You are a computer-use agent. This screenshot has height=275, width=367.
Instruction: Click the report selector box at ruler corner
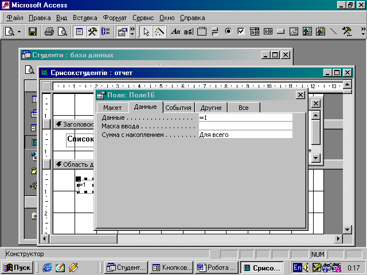(x=46, y=86)
